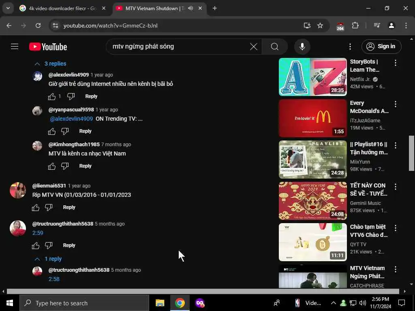This screenshot has height=311, width=415.
Task: Open the StoryBots A to Z thumbnail
Action: 312,77
